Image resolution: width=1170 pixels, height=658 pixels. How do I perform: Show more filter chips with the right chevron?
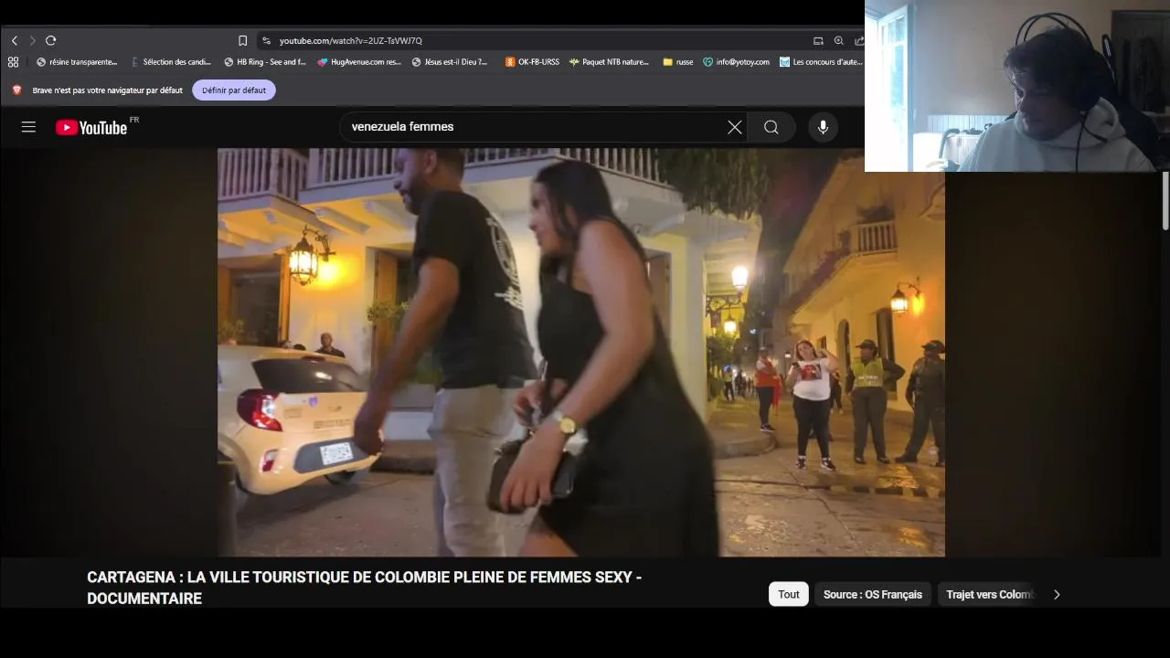[1057, 594]
